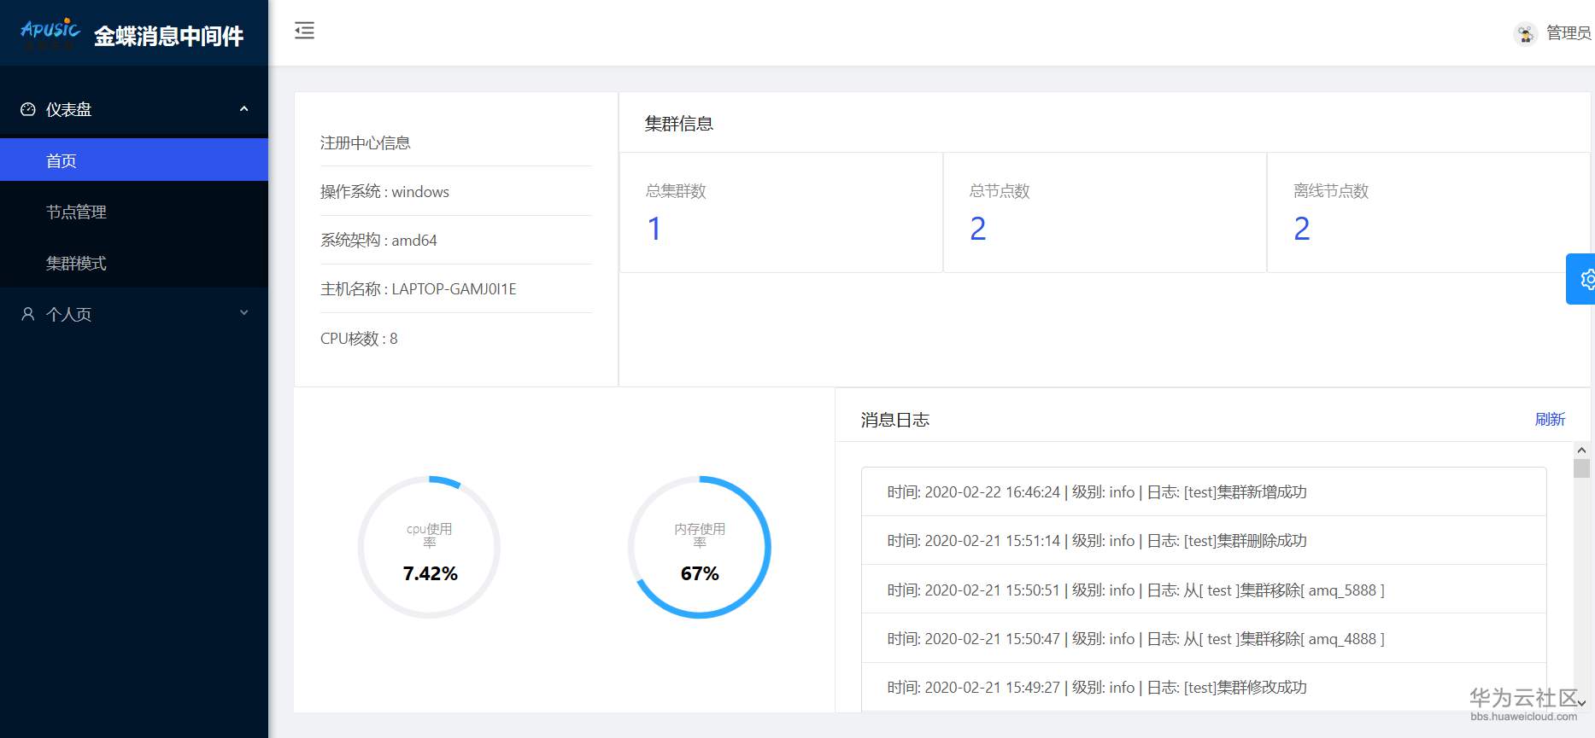Screen dimensions: 1595x738
Task: Click the 系统架构 : amd64 row
Action: tap(455, 240)
